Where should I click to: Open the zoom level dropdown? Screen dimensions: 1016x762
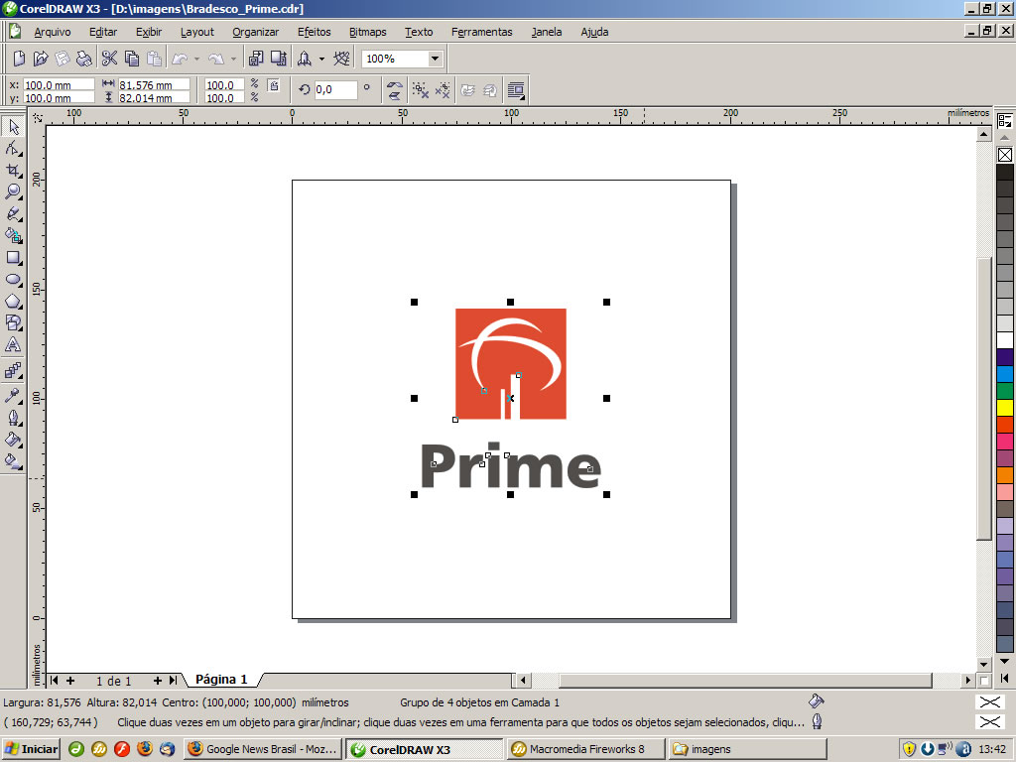coord(436,59)
